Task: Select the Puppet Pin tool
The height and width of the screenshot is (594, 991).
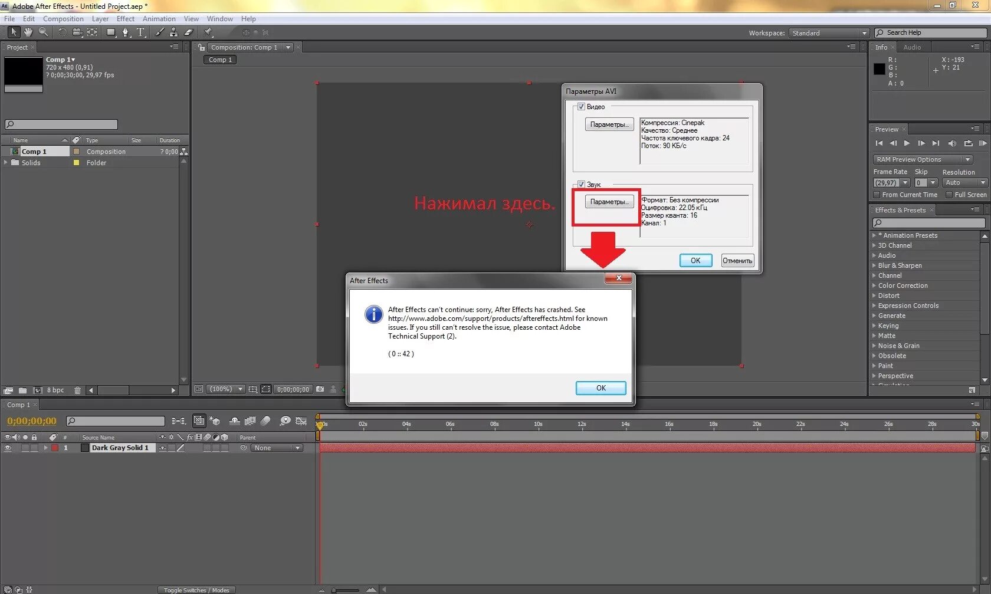Action: (208, 32)
